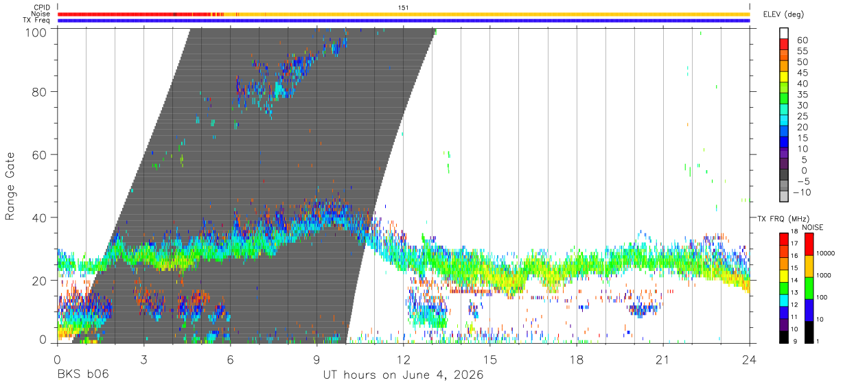Click the TX Freq row label
Image resolution: width=843 pixels, height=389 pixels.
pyautogui.click(x=36, y=21)
